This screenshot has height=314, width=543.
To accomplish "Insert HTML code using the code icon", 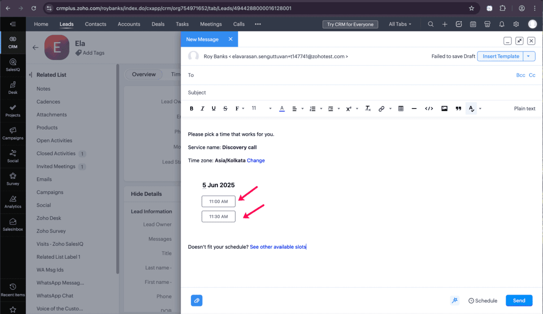I will click(429, 109).
